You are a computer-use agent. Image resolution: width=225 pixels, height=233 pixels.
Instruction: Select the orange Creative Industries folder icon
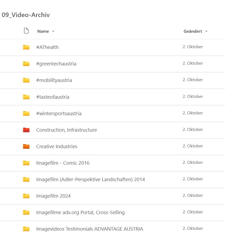click(26, 147)
